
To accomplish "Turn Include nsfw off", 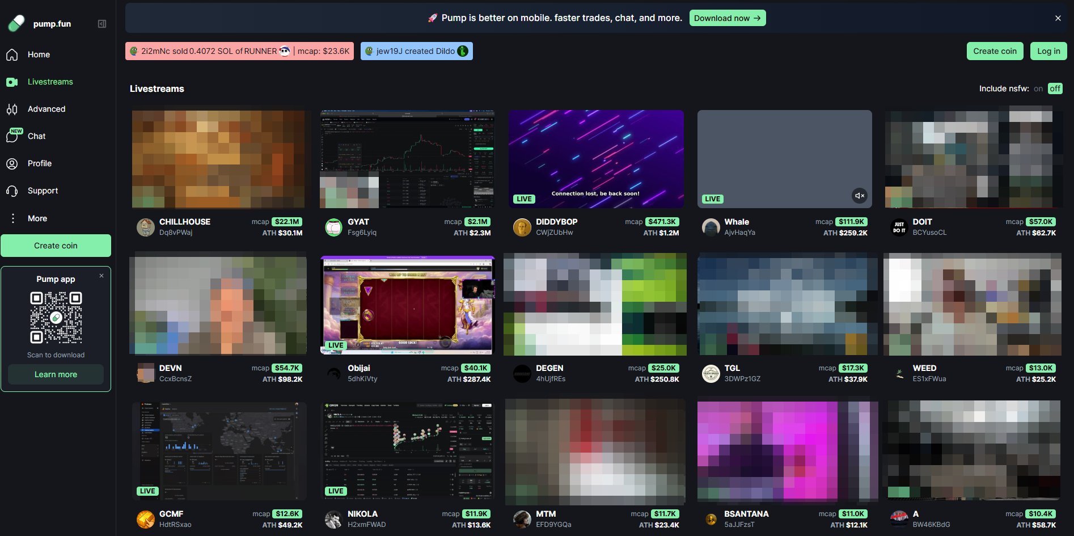I will point(1055,88).
